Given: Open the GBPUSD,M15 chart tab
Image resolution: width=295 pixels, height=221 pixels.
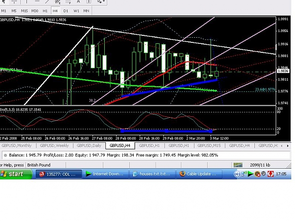Looking at the screenshot, I should [x=209, y=146].
